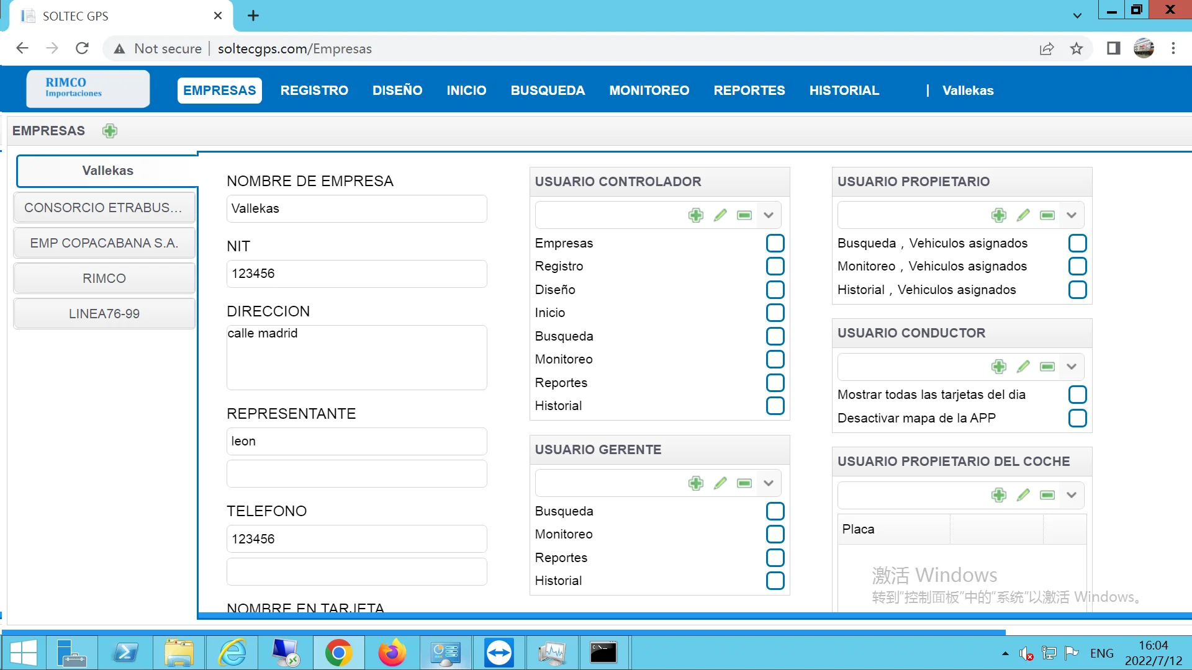1192x670 pixels.
Task: Expand the Usuario Controlador dropdown
Action: click(x=768, y=215)
